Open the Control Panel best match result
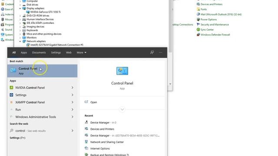Screen dimensions: 278x156 point(42,71)
